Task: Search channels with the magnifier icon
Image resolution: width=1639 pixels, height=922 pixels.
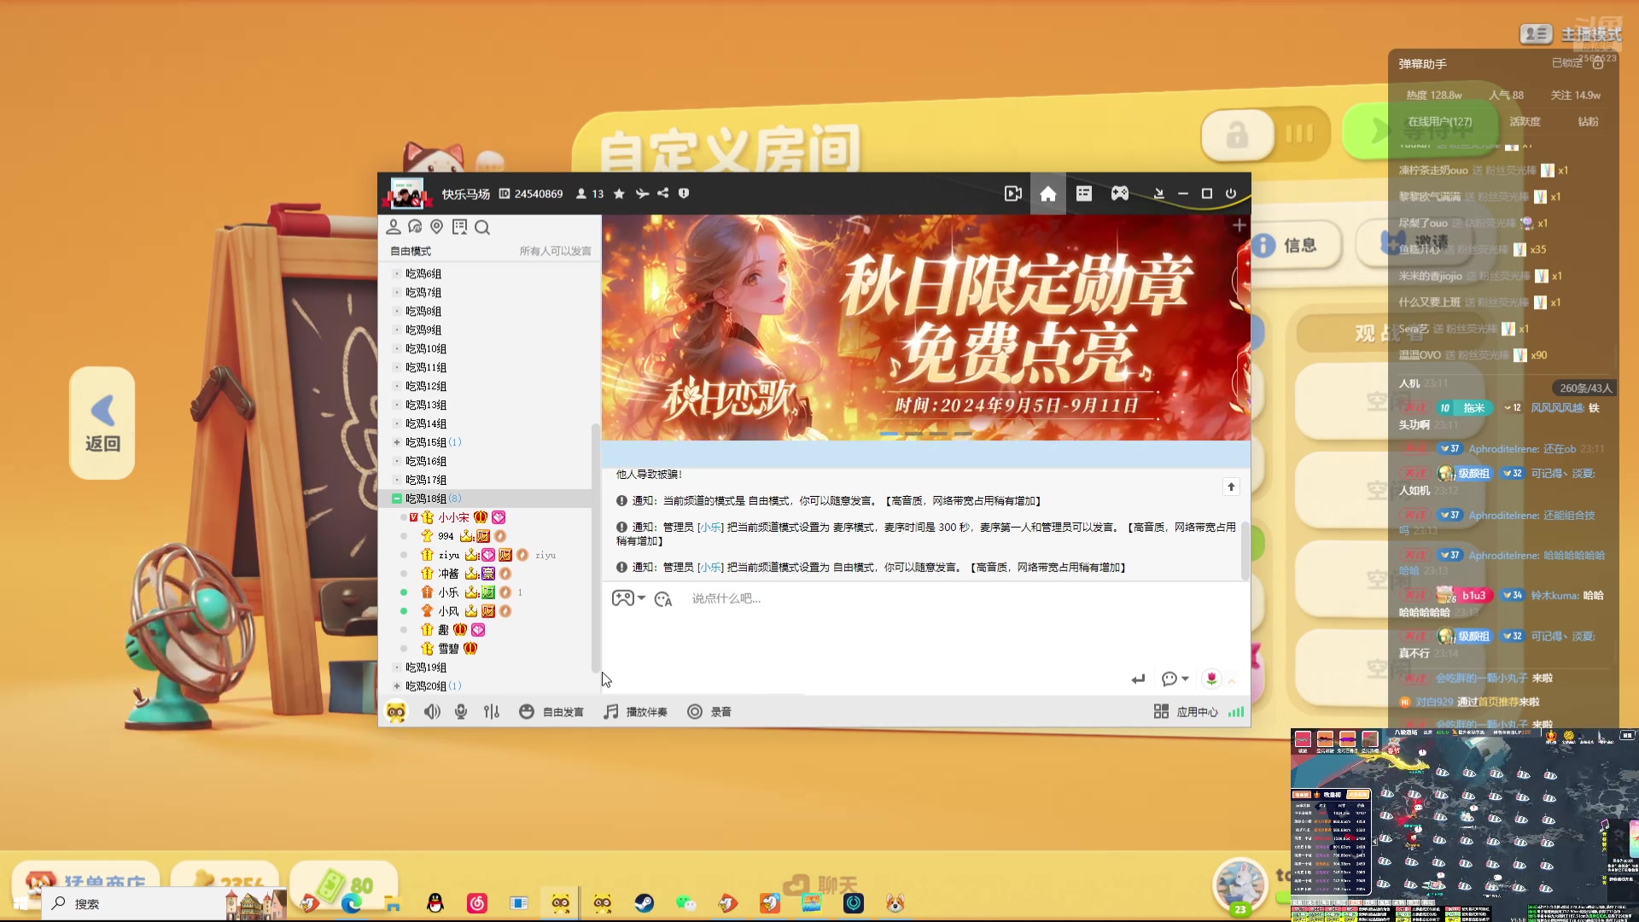Action: [x=482, y=227]
